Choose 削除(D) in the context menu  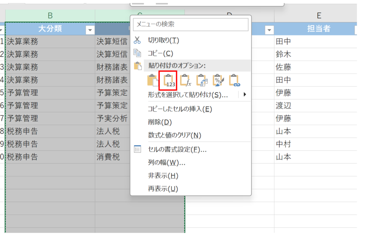[x=160, y=122]
